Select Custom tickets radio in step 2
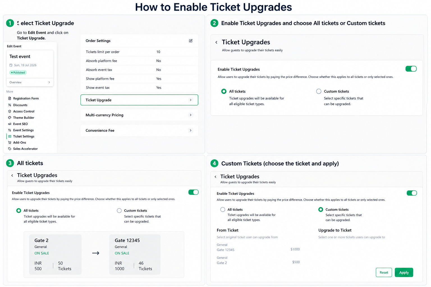Image resolution: width=431 pixels, height=287 pixels. 319,91
